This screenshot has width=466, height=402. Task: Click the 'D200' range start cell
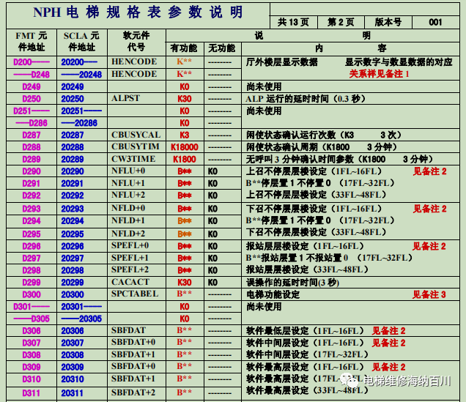tap(32, 62)
